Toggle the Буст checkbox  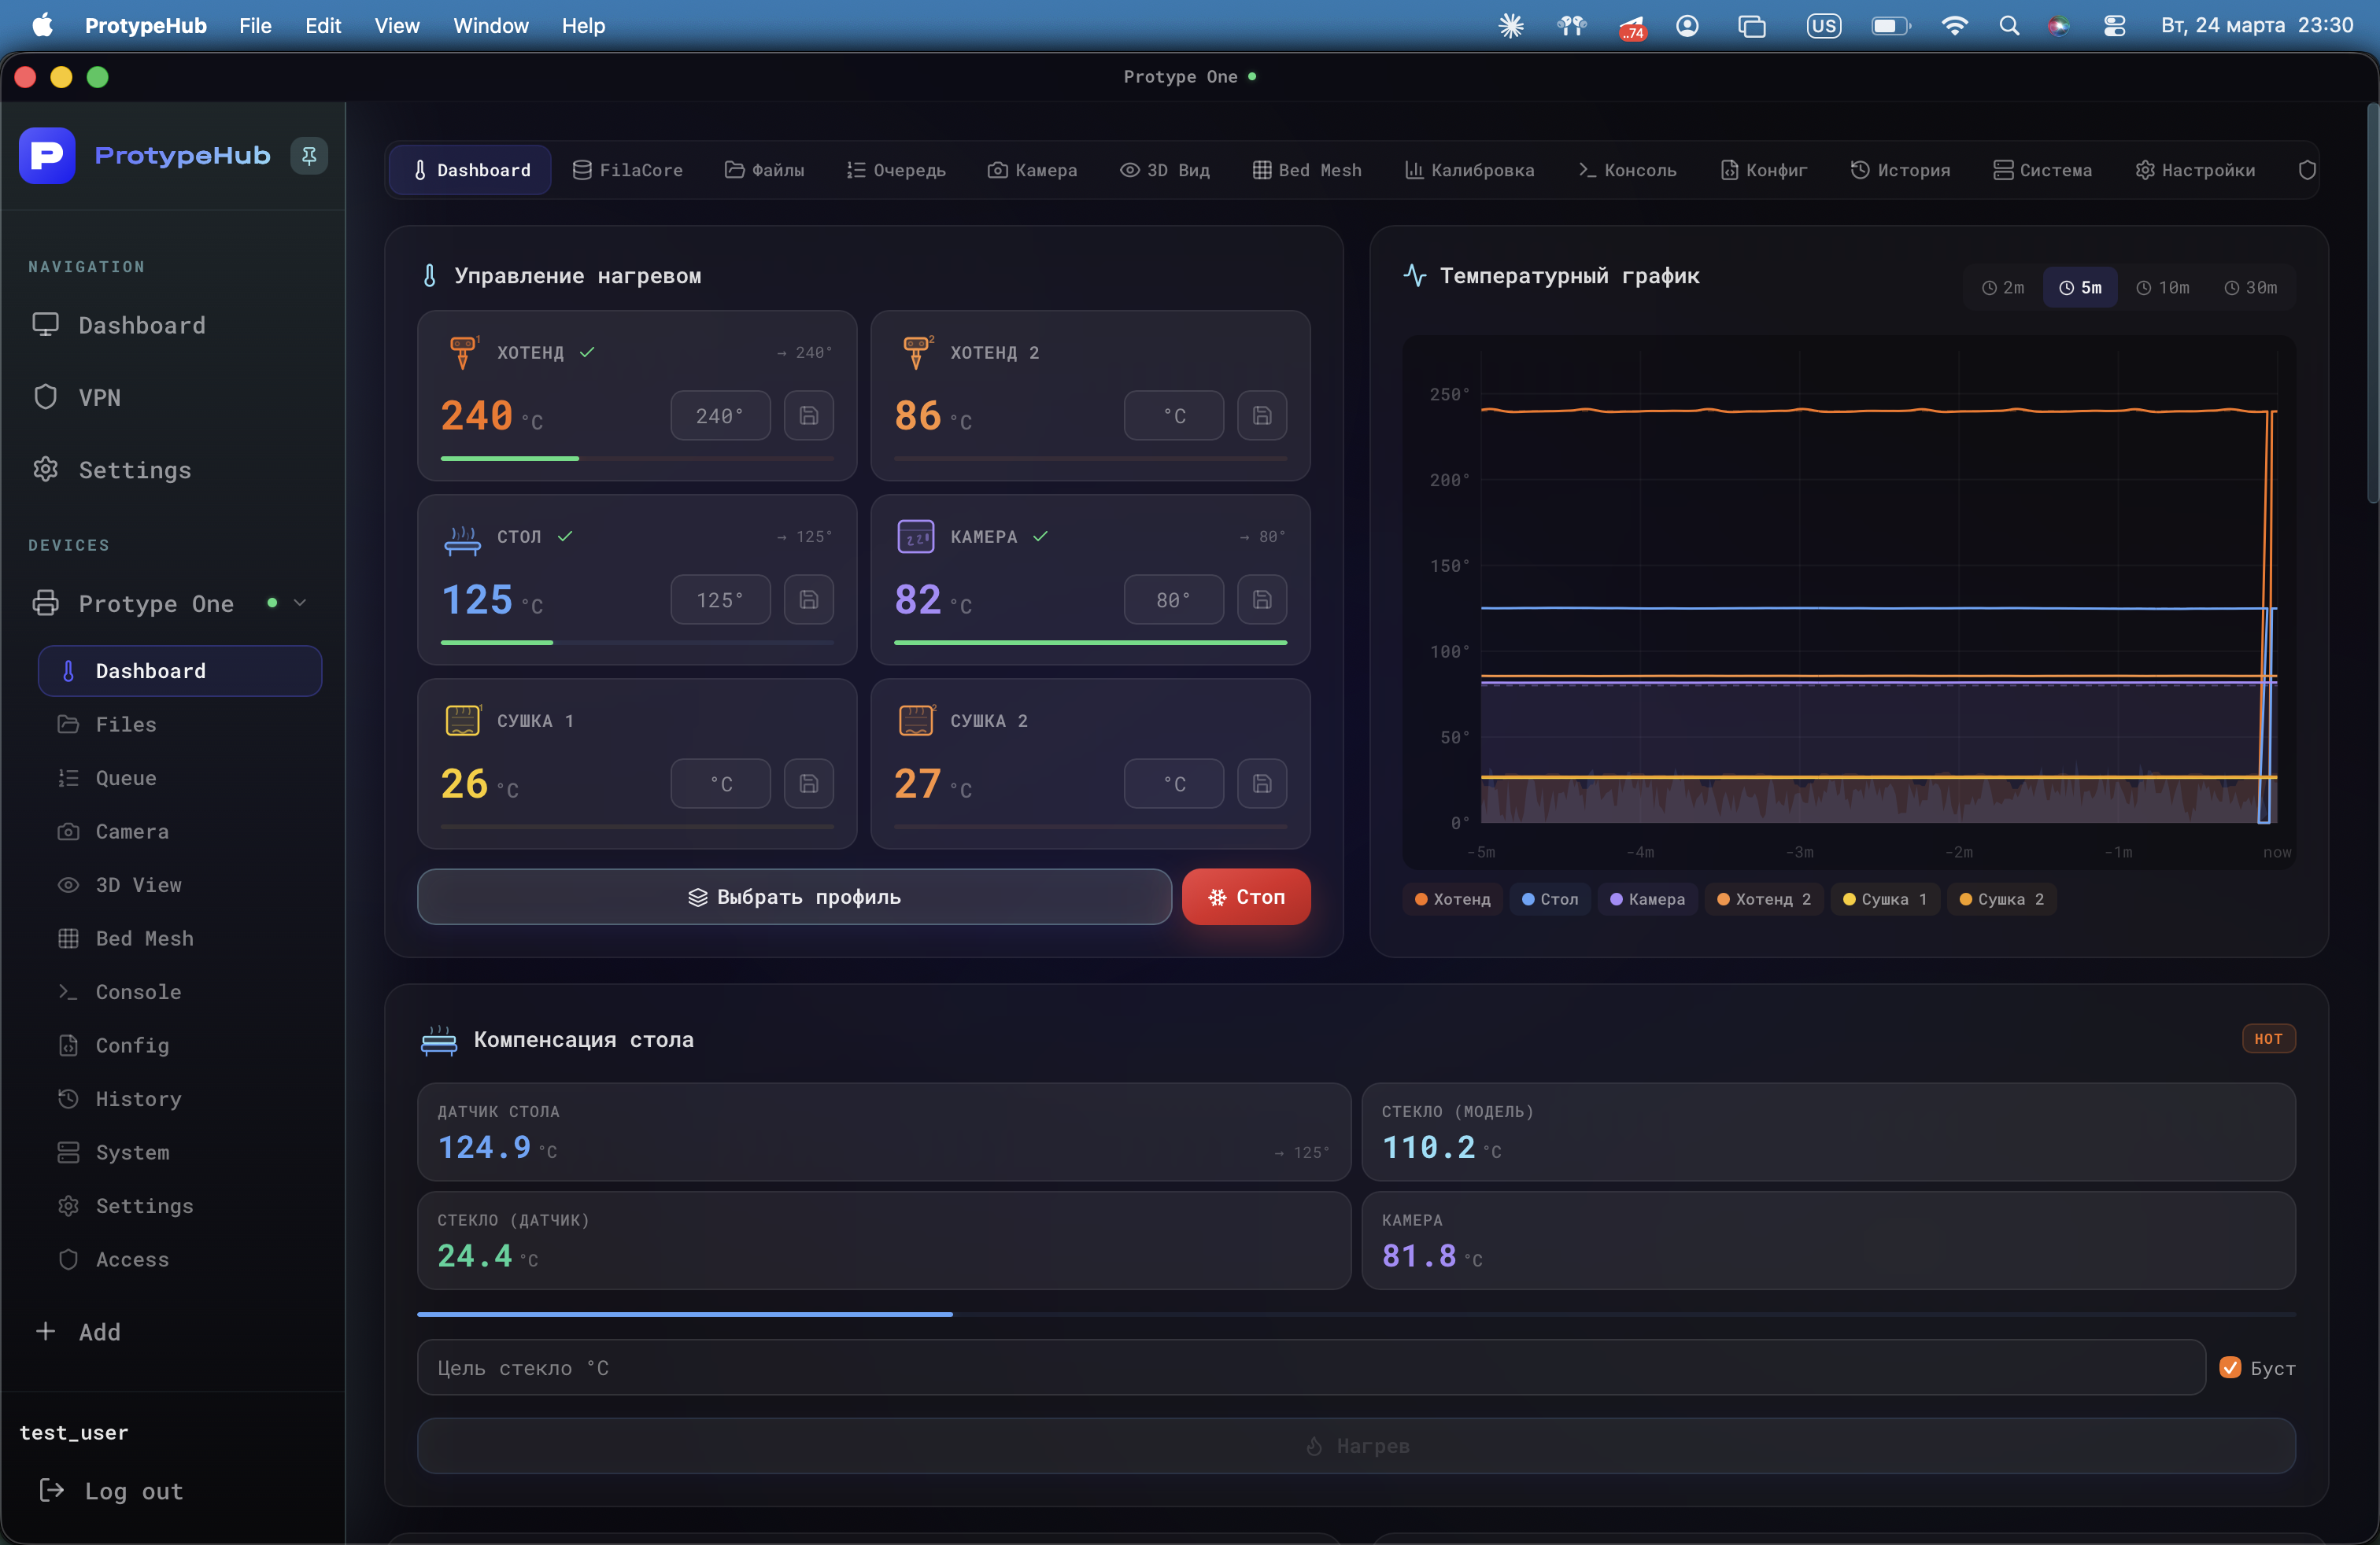point(2230,1367)
